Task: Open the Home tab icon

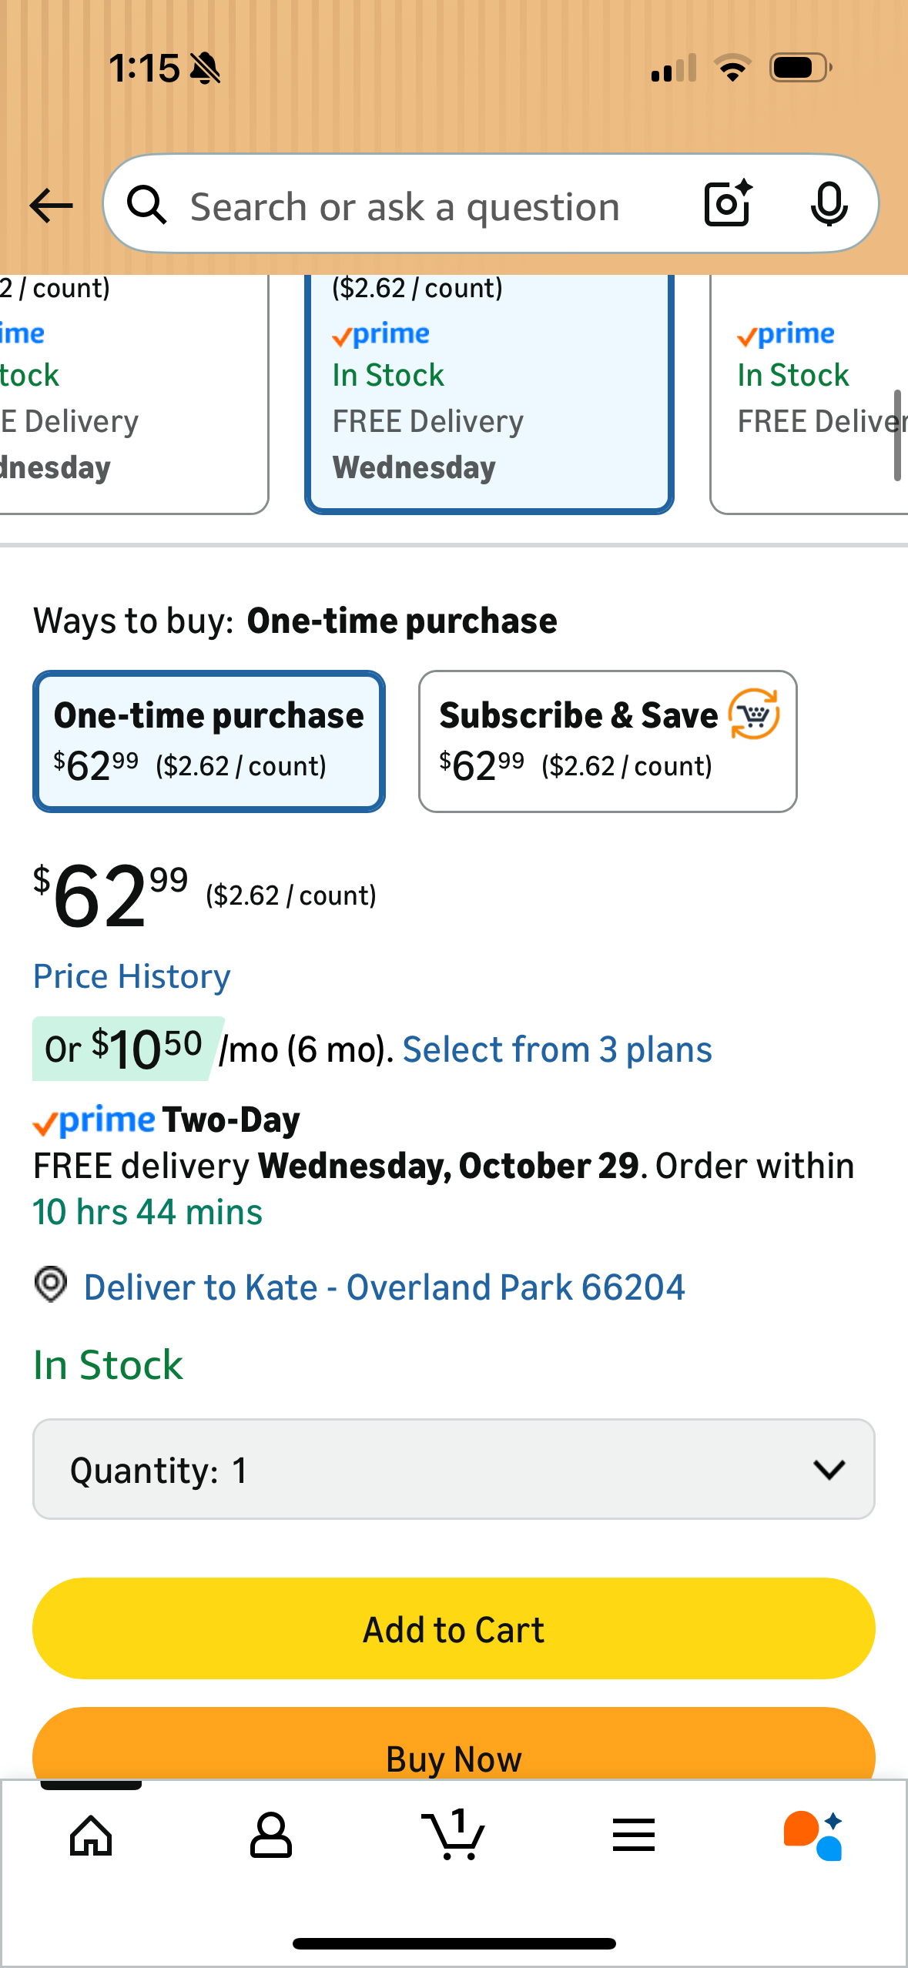Action: point(91,1836)
